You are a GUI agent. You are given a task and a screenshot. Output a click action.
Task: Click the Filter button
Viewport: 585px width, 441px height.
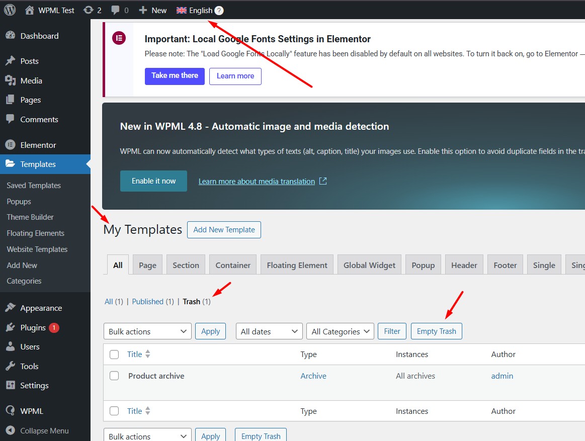(x=392, y=331)
